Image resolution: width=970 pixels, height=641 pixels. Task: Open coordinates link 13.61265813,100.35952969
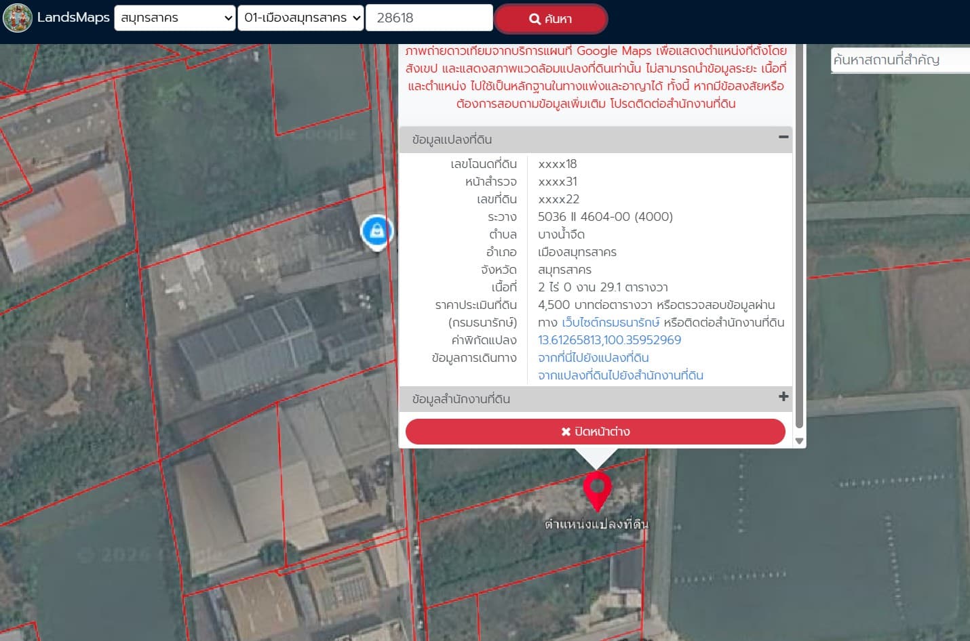click(609, 340)
